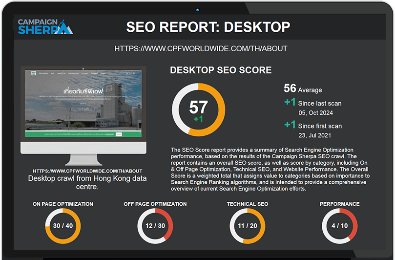Image resolution: width=395 pixels, height=260 pixels.
Task: Click the +1 Since last scan entry
Action: click(x=313, y=102)
